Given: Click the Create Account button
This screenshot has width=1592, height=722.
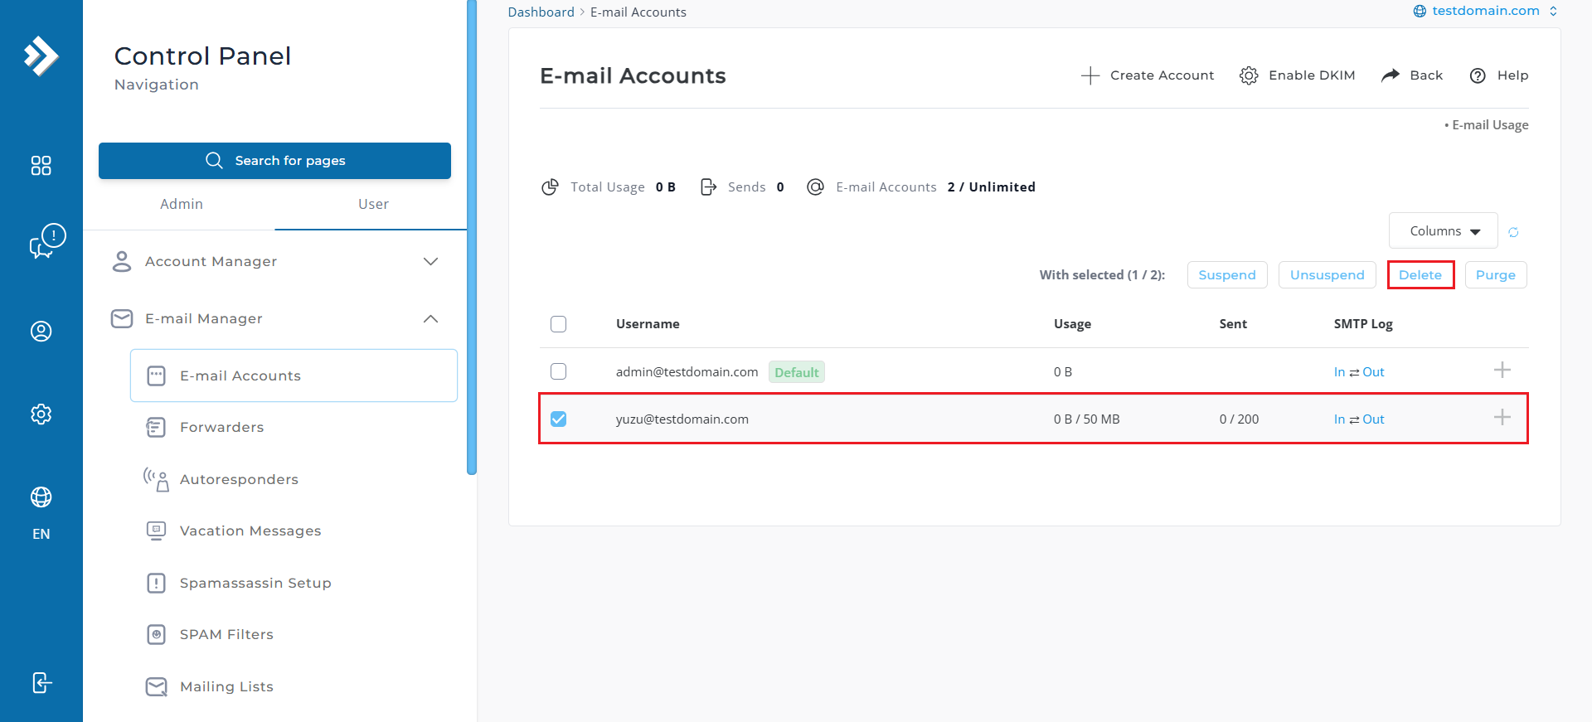Looking at the screenshot, I should coord(1148,75).
